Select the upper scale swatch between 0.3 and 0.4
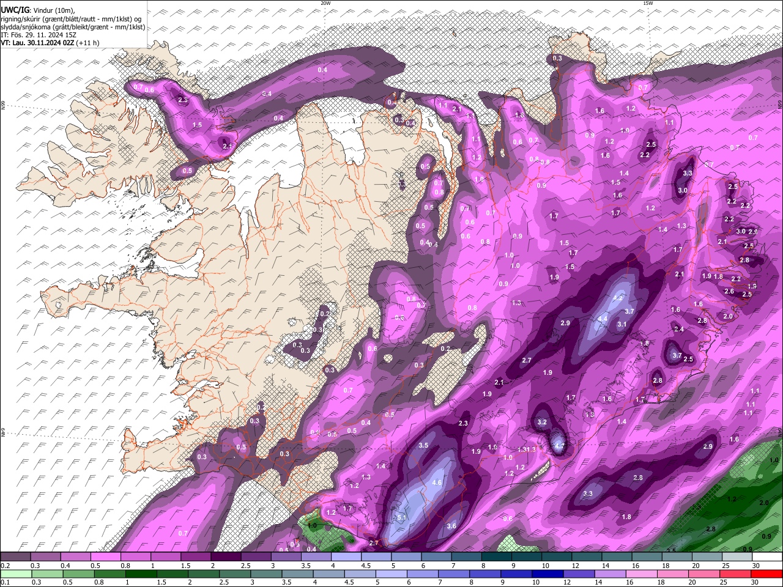Screen dimensions: 783x587 click(x=45, y=556)
